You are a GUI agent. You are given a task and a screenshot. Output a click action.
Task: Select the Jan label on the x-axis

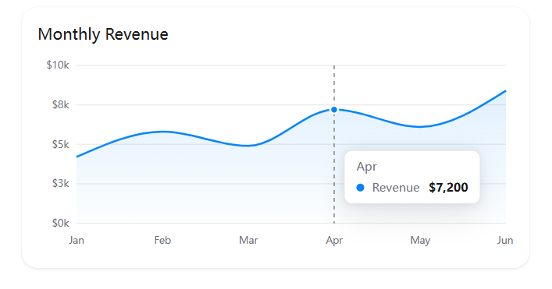point(77,240)
